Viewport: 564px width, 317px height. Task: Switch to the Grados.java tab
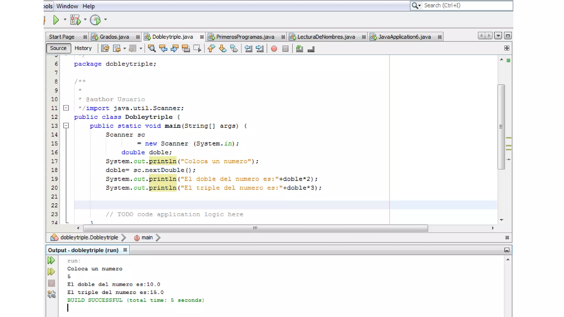(x=114, y=37)
